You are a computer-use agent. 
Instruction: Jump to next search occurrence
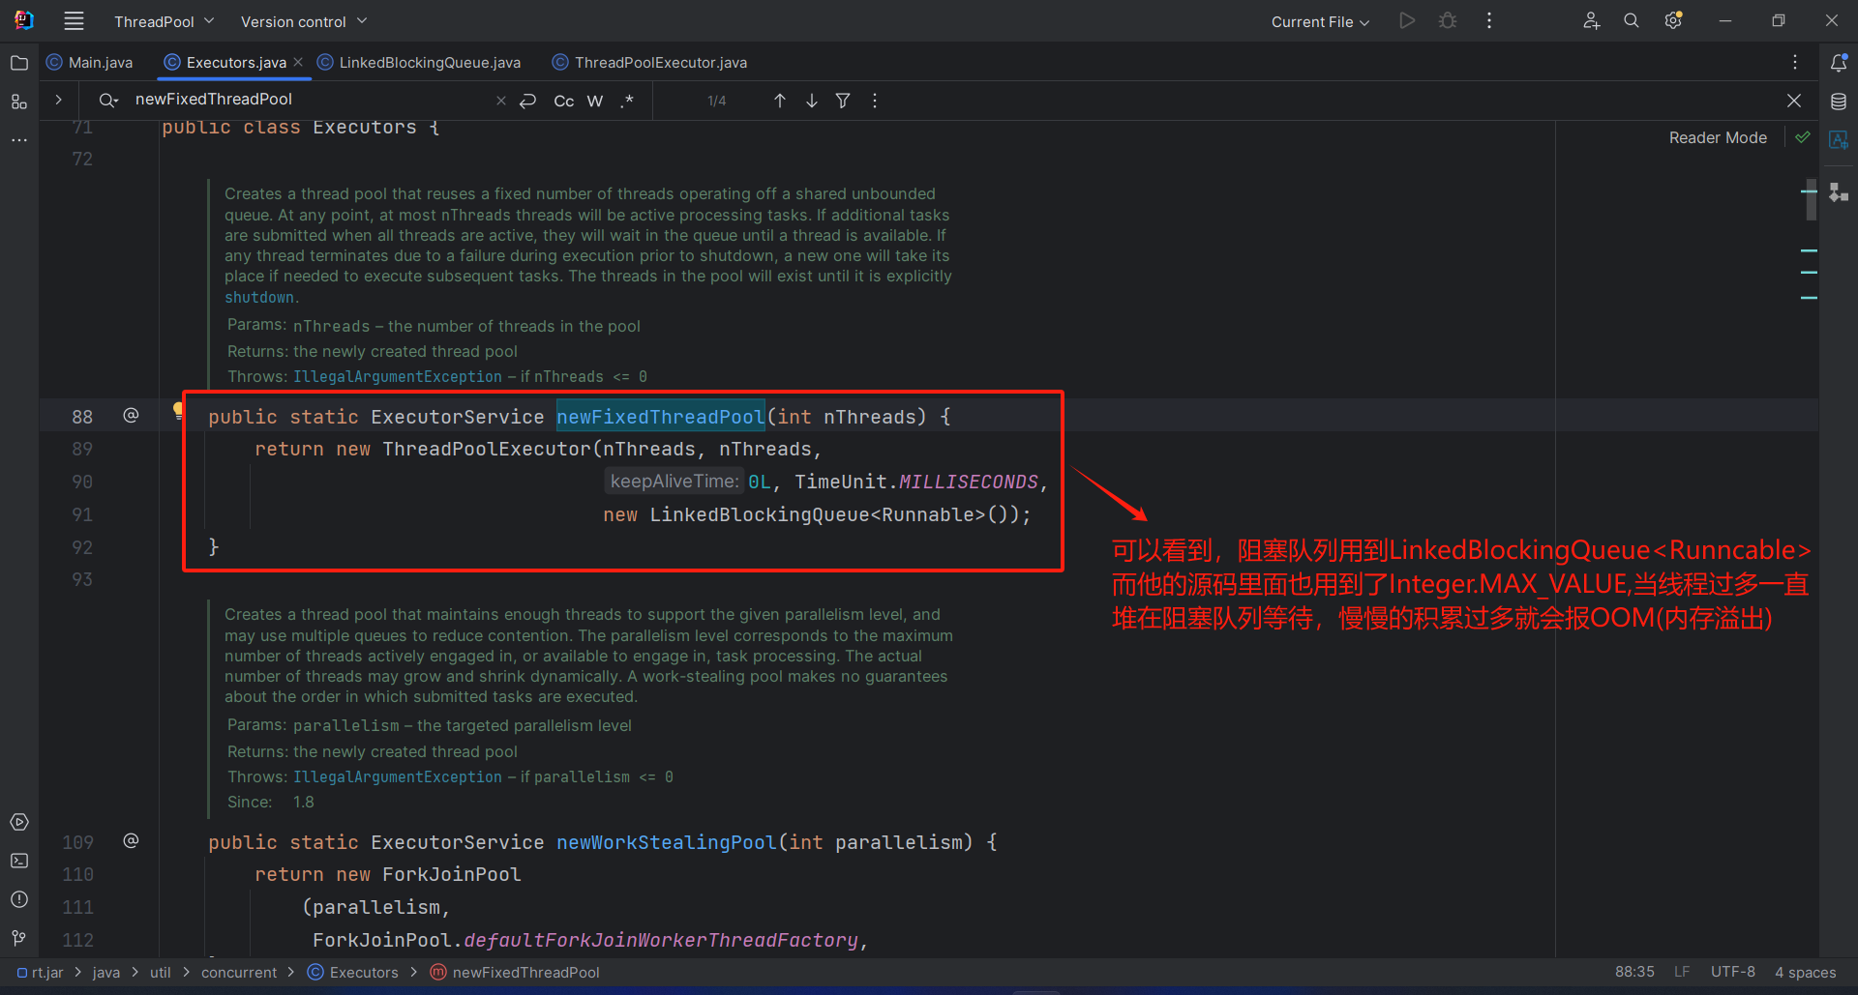click(x=812, y=101)
